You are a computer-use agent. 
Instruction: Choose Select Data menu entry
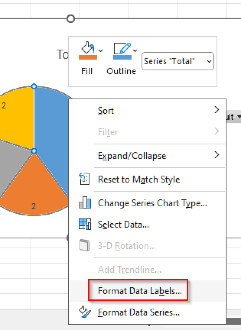click(123, 224)
